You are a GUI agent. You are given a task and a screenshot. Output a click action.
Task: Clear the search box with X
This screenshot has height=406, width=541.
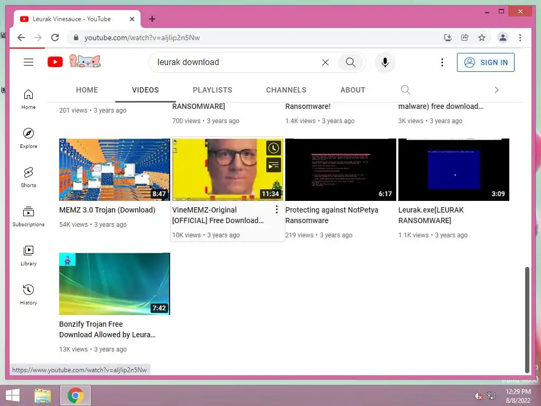point(325,62)
